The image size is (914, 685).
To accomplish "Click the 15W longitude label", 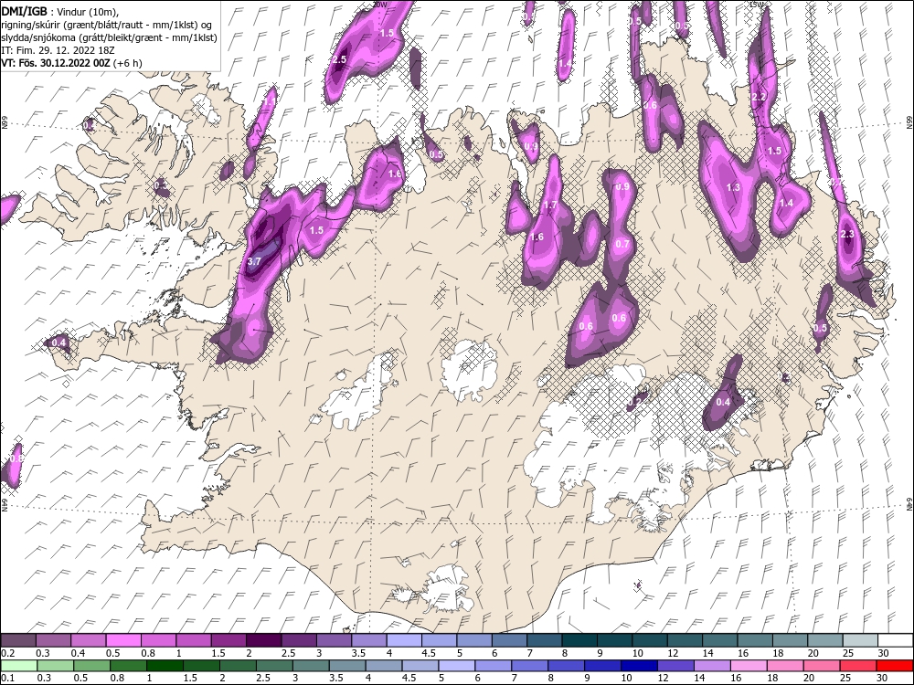I will 756,4.
